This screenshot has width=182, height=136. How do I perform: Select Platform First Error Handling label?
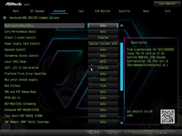[x=25, y=74]
